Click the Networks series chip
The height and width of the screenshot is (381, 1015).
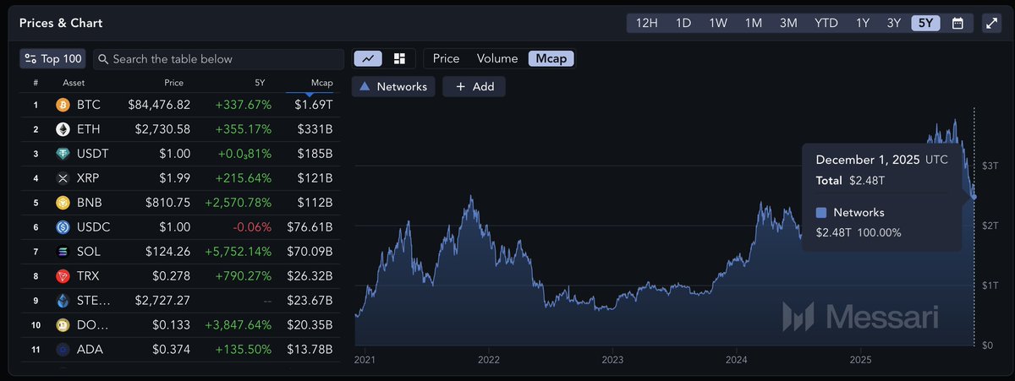(393, 86)
